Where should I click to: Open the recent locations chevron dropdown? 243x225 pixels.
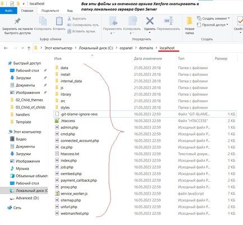[22, 48]
